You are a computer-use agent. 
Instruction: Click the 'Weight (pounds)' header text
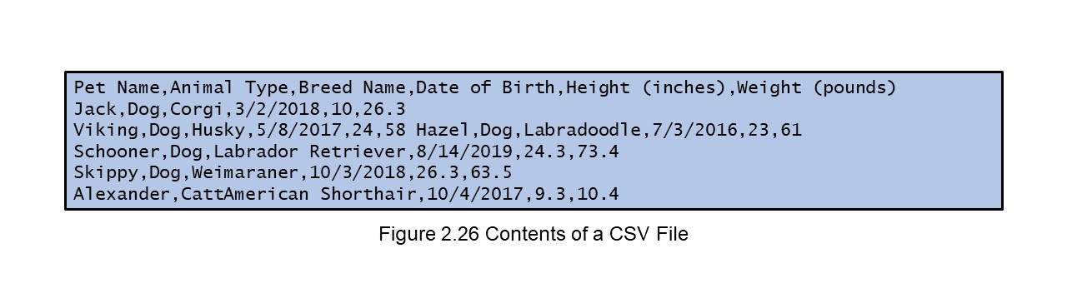[816, 88]
